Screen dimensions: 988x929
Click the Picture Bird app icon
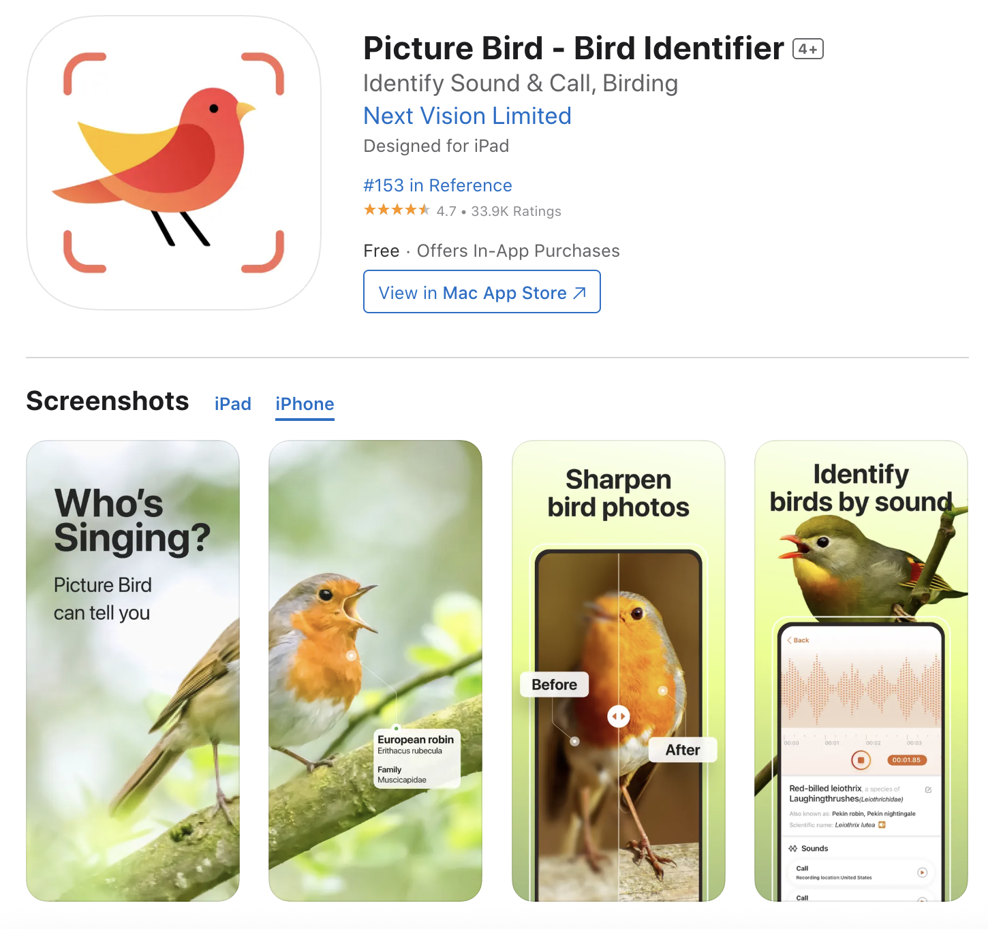174,163
